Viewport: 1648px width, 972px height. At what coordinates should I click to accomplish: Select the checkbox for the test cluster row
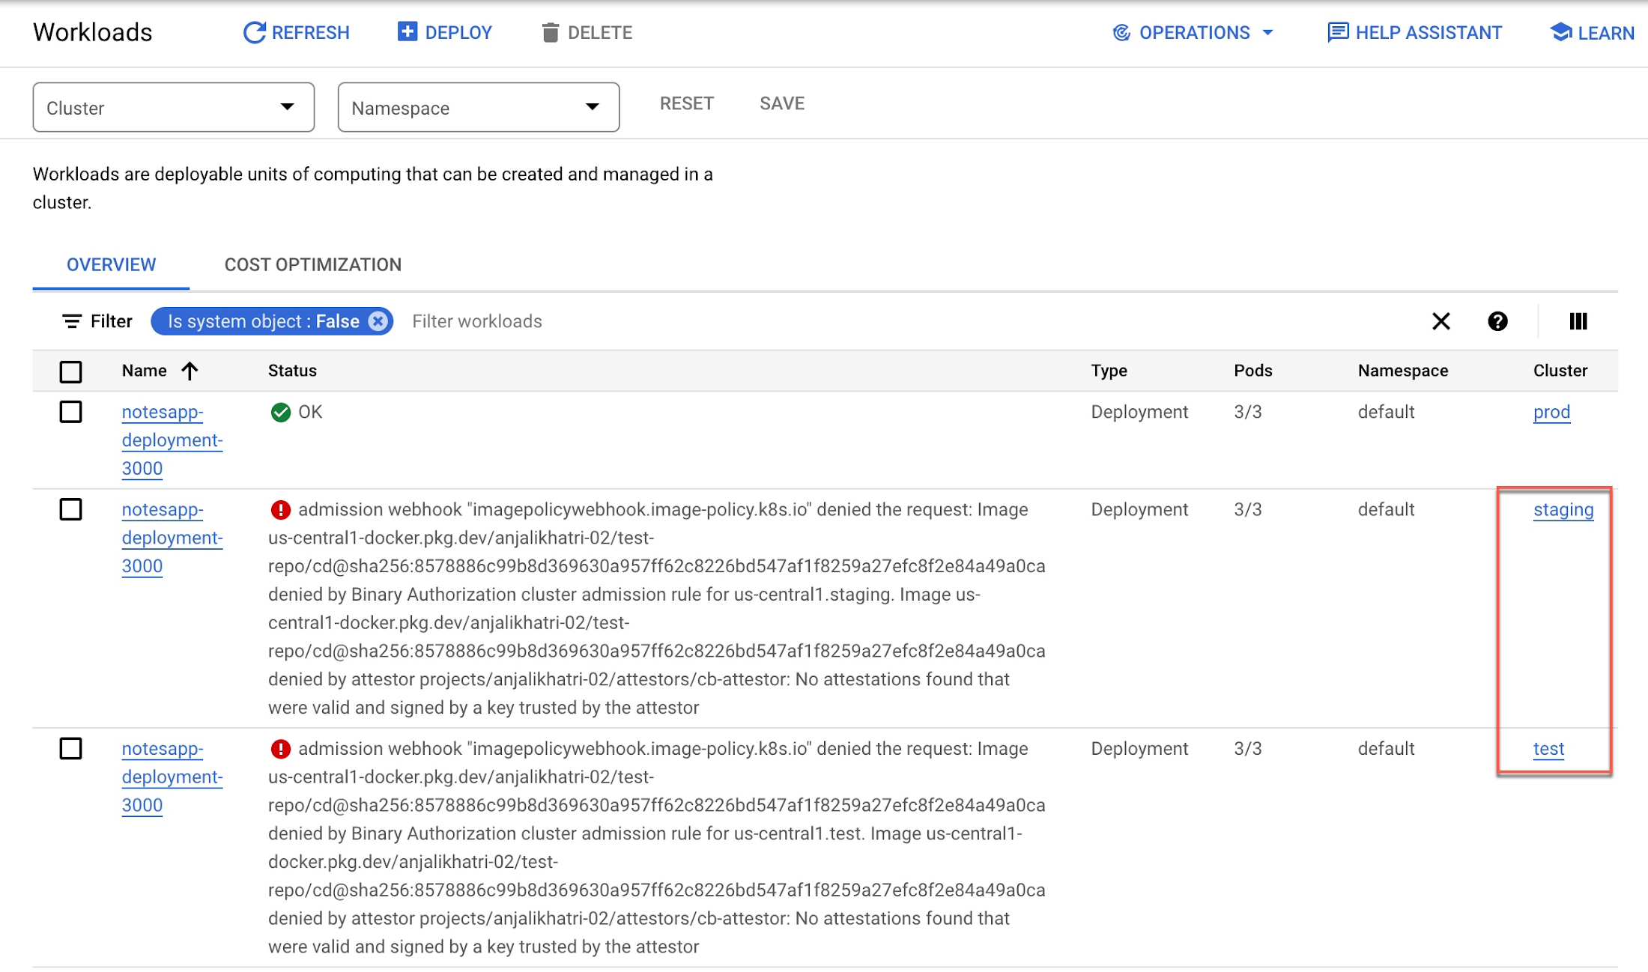[70, 749]
